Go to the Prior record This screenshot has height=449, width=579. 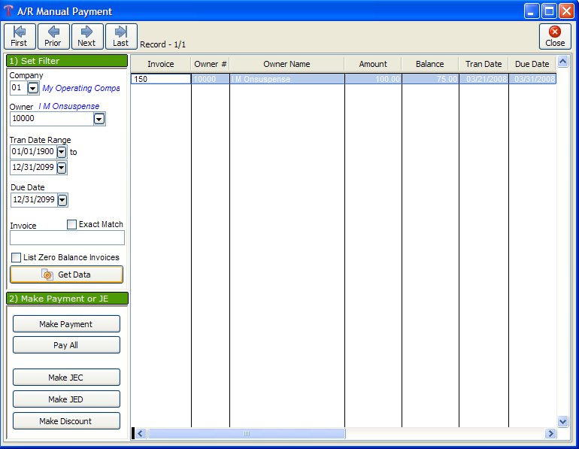tap(53, 37)
